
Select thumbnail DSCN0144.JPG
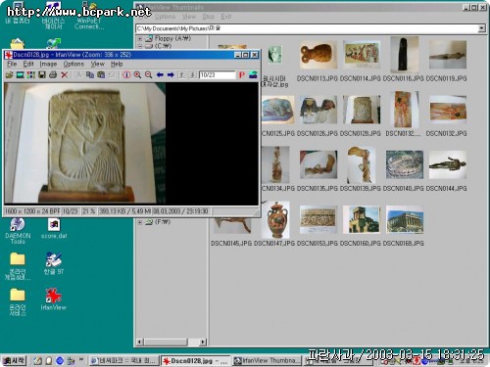click(447, 164)
